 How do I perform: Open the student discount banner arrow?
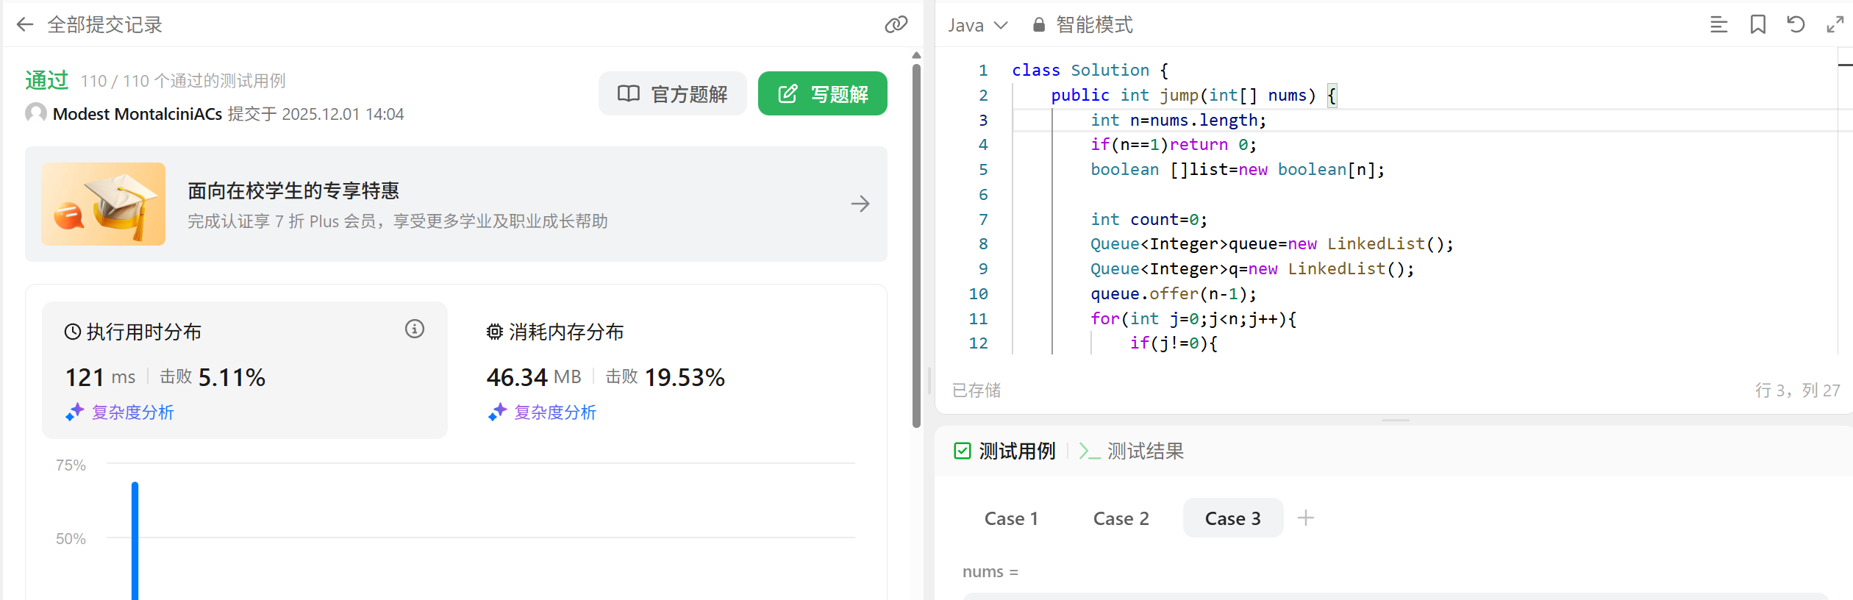pos(860,204)
